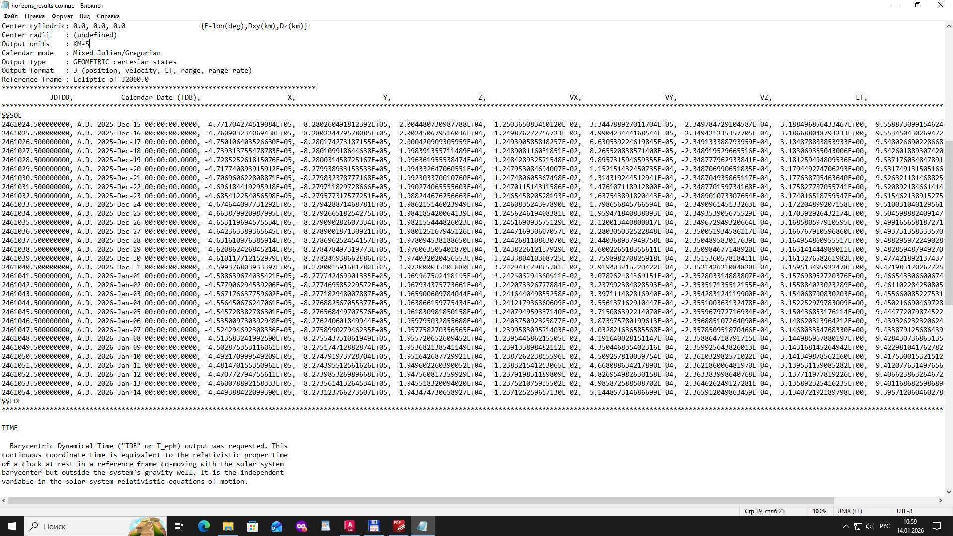Open Task View from the taskbar
953x536 pixels.
[x=179, y=526]
